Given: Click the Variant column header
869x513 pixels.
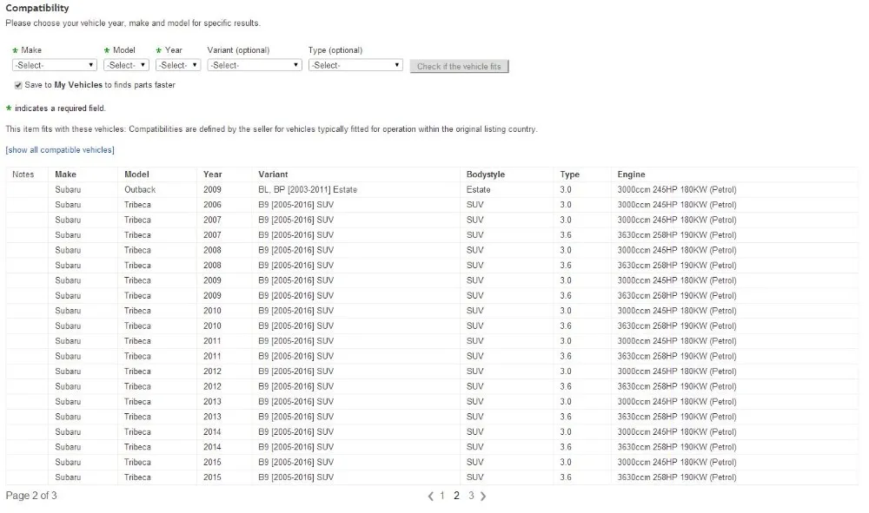Looking at the screenshot, I should tap(273, 174).
